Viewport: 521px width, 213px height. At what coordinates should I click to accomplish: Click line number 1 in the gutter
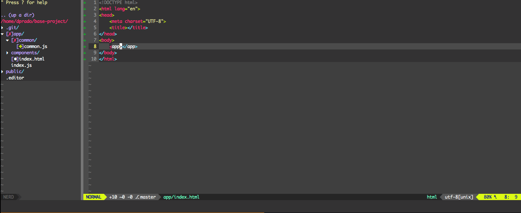tap(95, 3)
